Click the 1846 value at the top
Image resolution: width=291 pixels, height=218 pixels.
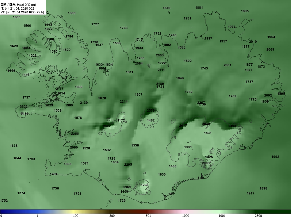(166, 8)
